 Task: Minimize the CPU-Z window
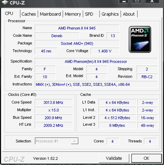(x=123, y=1)
